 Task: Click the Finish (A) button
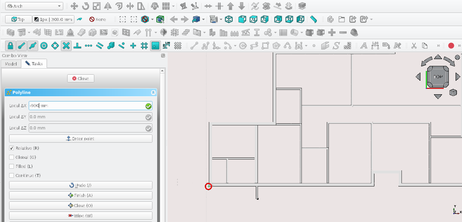(x=80, y=196)
